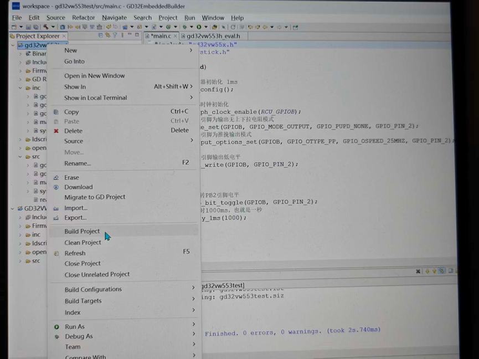479x359 pixels.
Task: Select Clean Project in context menu
Action: point(83,243)
